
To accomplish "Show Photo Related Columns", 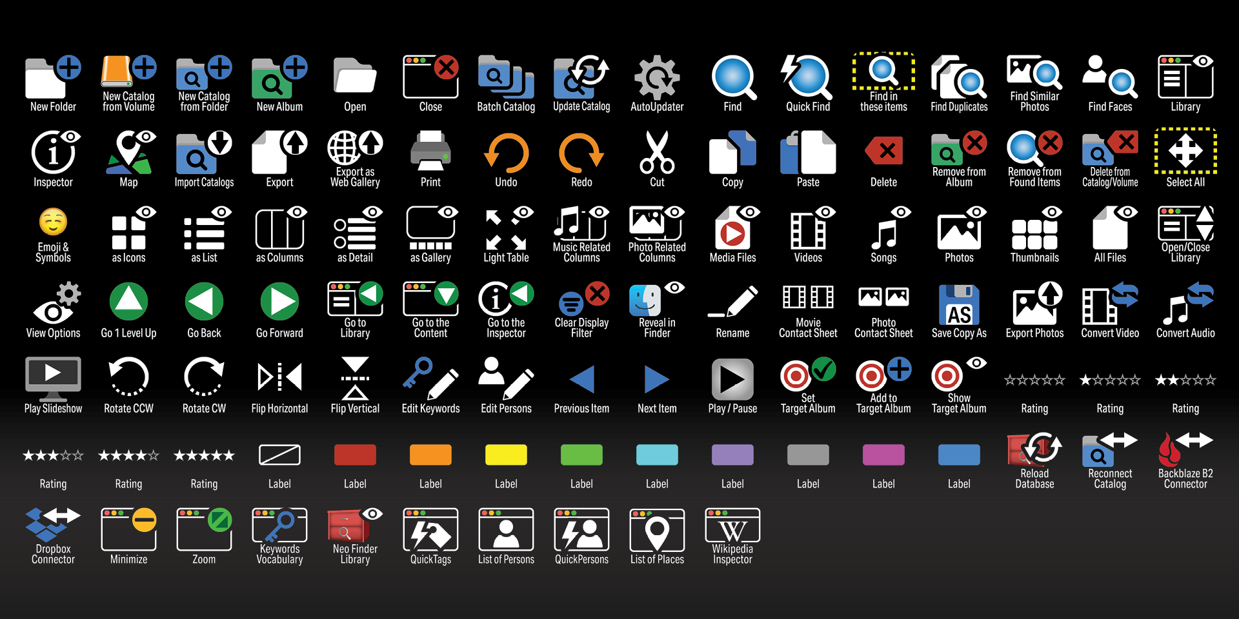I will pyautogui.click(x=657, y=222).
